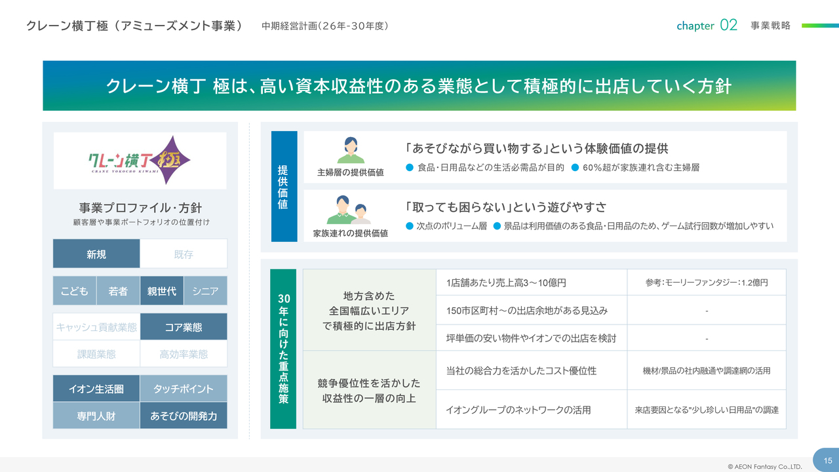The width and height of the screenshot is (839, 472).
Task: Click the page number 15 badge
Action: coord(827,460)
